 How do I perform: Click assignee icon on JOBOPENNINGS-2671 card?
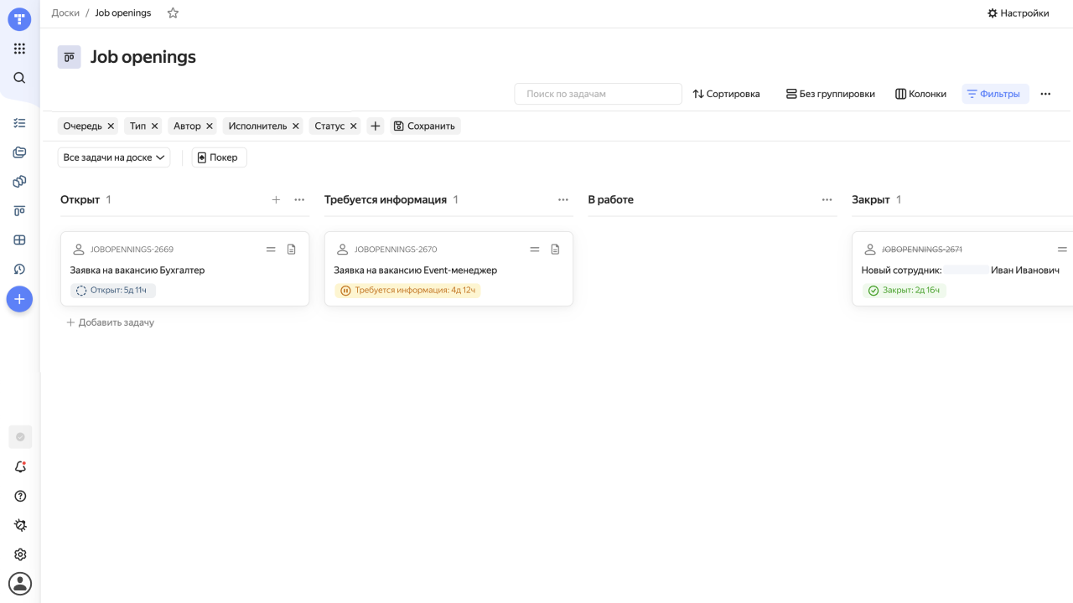[870, 250]
